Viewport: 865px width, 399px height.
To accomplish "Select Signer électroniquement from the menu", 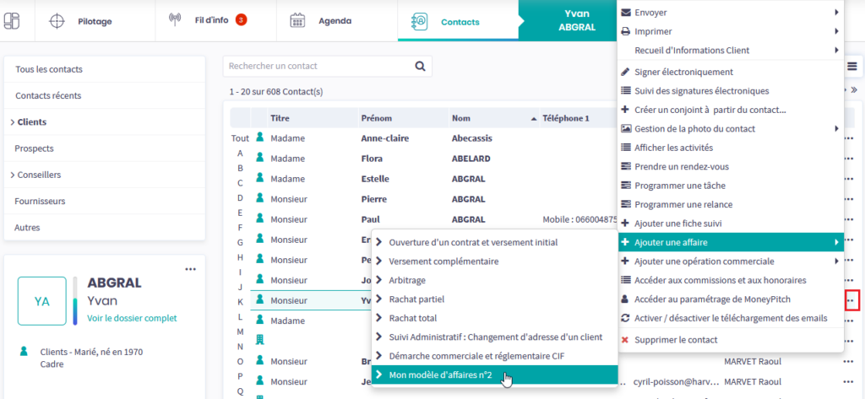I will pos(683,73).
